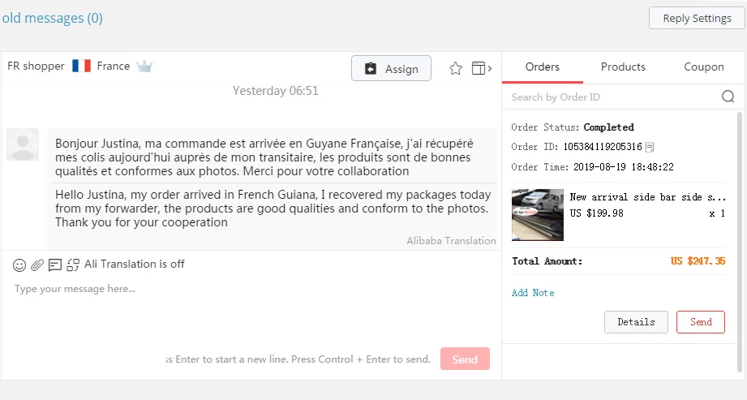Toggle the Ali Translation icon
The image size is (747, 400).
[73, 265]
